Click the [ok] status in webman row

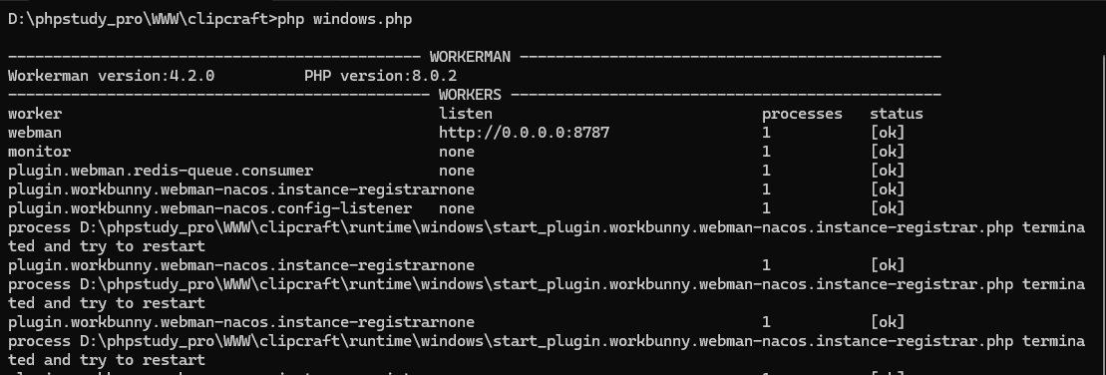pyautogui.click(x=888, y=133)
